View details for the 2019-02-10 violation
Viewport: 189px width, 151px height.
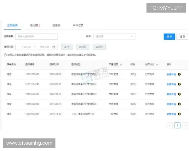(171, 104)
